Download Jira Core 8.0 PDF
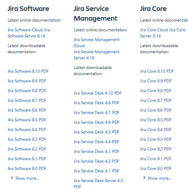The width and height of the screenshot is (188, 190). point(156,168)
